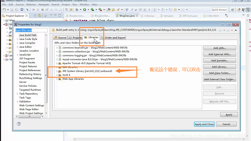Show the hidden editor tabs list

[x=226, y=15]
